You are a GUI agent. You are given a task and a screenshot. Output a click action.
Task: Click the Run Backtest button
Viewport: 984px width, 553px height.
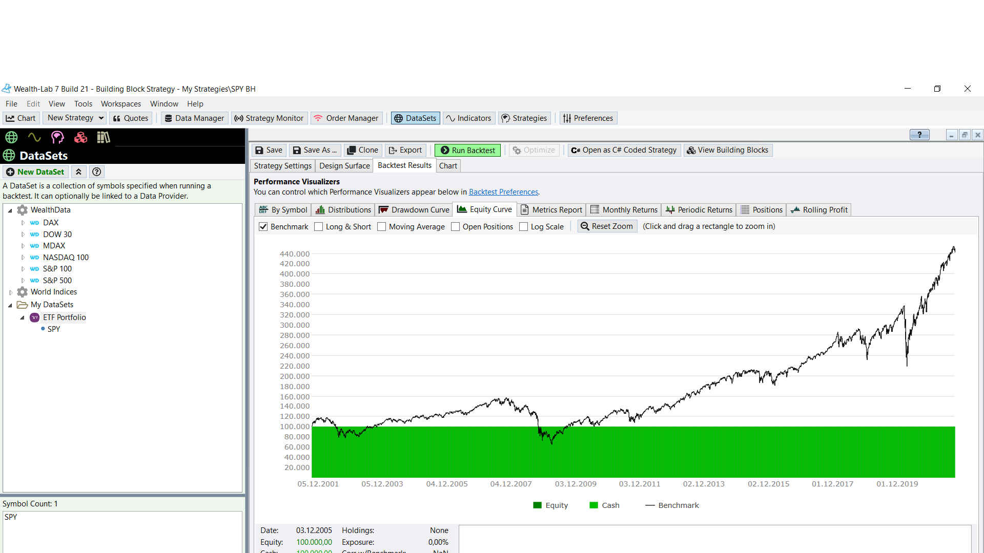467,150
